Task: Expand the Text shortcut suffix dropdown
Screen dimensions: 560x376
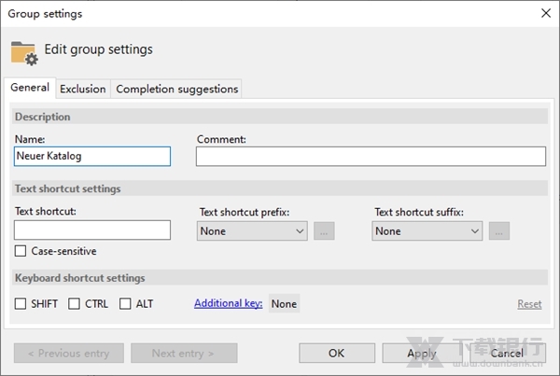Action: click(x=427, y=230)
